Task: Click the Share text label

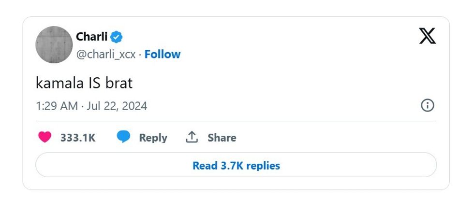Action: [x=222, y=138]
